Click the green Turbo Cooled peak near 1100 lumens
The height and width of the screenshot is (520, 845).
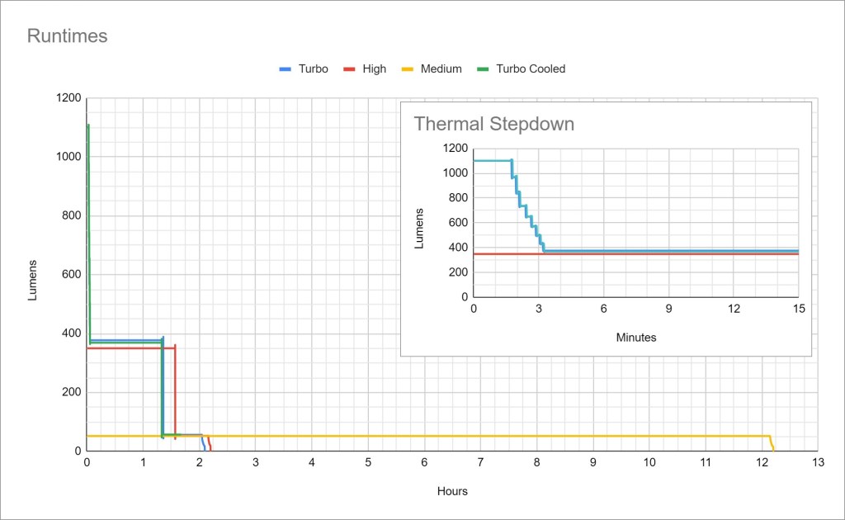coord(87,128)
